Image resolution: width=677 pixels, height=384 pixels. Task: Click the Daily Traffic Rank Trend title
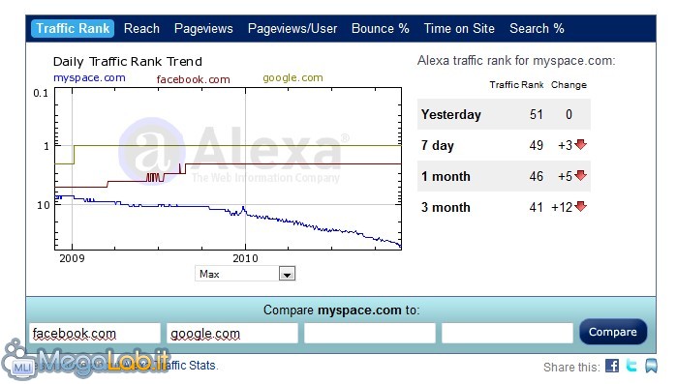click(x=128, y=62)
